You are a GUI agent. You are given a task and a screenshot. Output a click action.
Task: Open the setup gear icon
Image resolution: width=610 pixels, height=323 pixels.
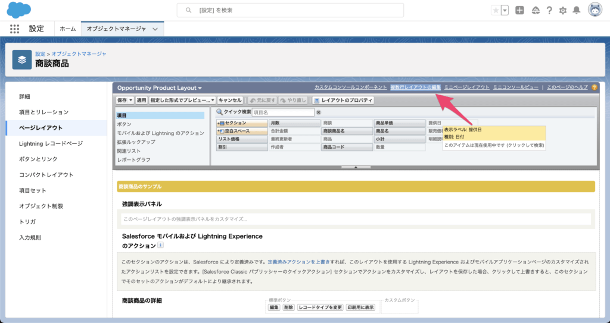coord(562,10)
